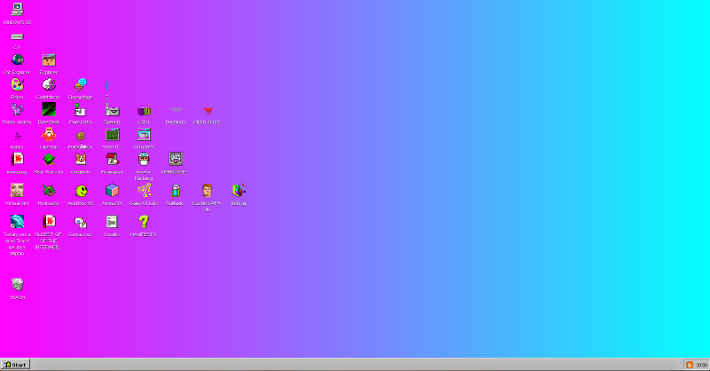
Task: Click the taskbar clock showing 20:50
Action: click(x=701, y=365)
